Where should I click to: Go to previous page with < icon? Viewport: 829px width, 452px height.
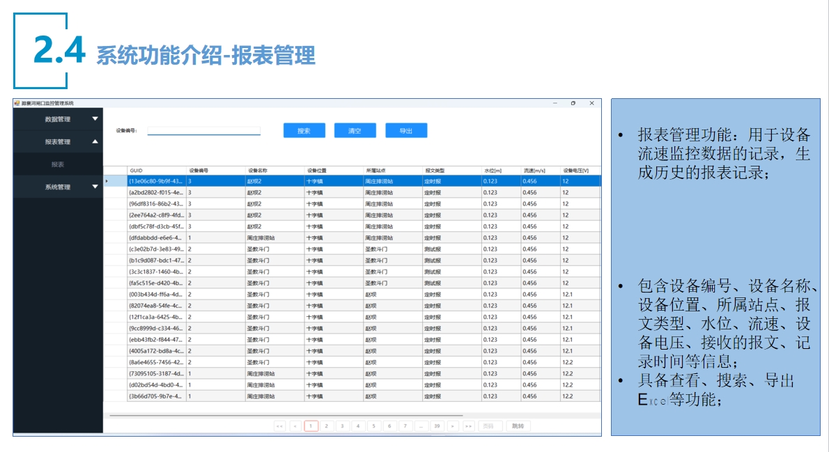click(x=295, y=426)
